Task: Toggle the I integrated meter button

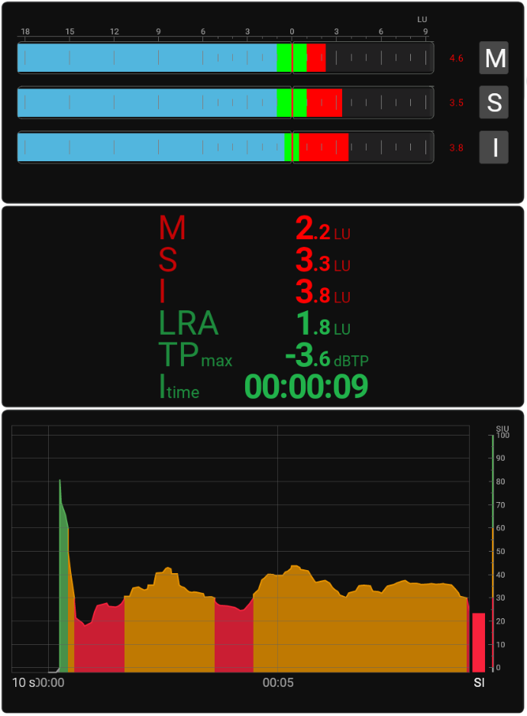Action: click(493, 147)
